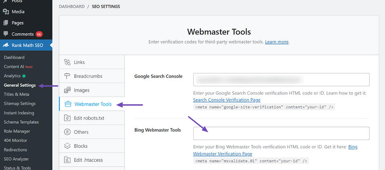The width and height of the screenshot is (385, 170).
Task: Open the Pages admin menu
Action: pos(17,23)
